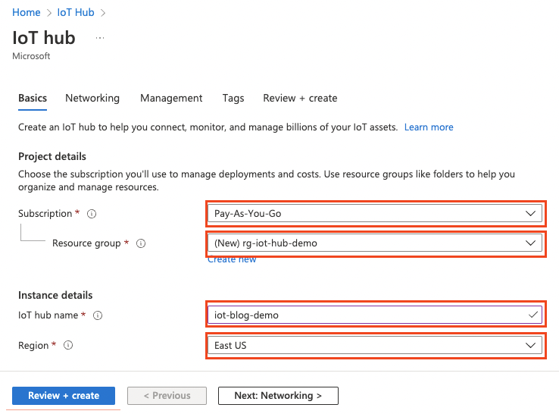Click Create new under Resource group
This screenshot has width=559, height=414.
tap(232, 259)
